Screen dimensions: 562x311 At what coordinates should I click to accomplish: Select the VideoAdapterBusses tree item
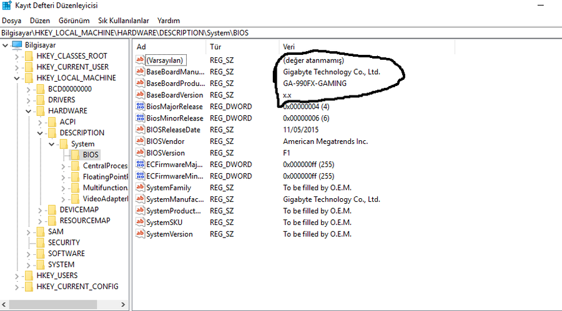(x=105, y=199)
